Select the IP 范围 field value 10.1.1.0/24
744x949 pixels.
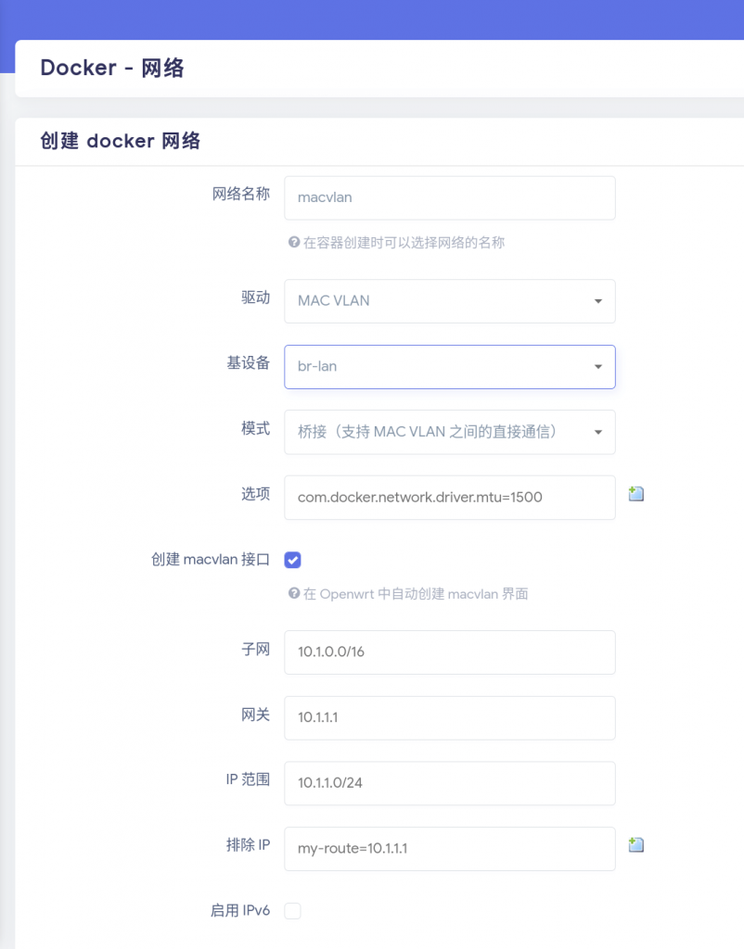tap(449, 783)
